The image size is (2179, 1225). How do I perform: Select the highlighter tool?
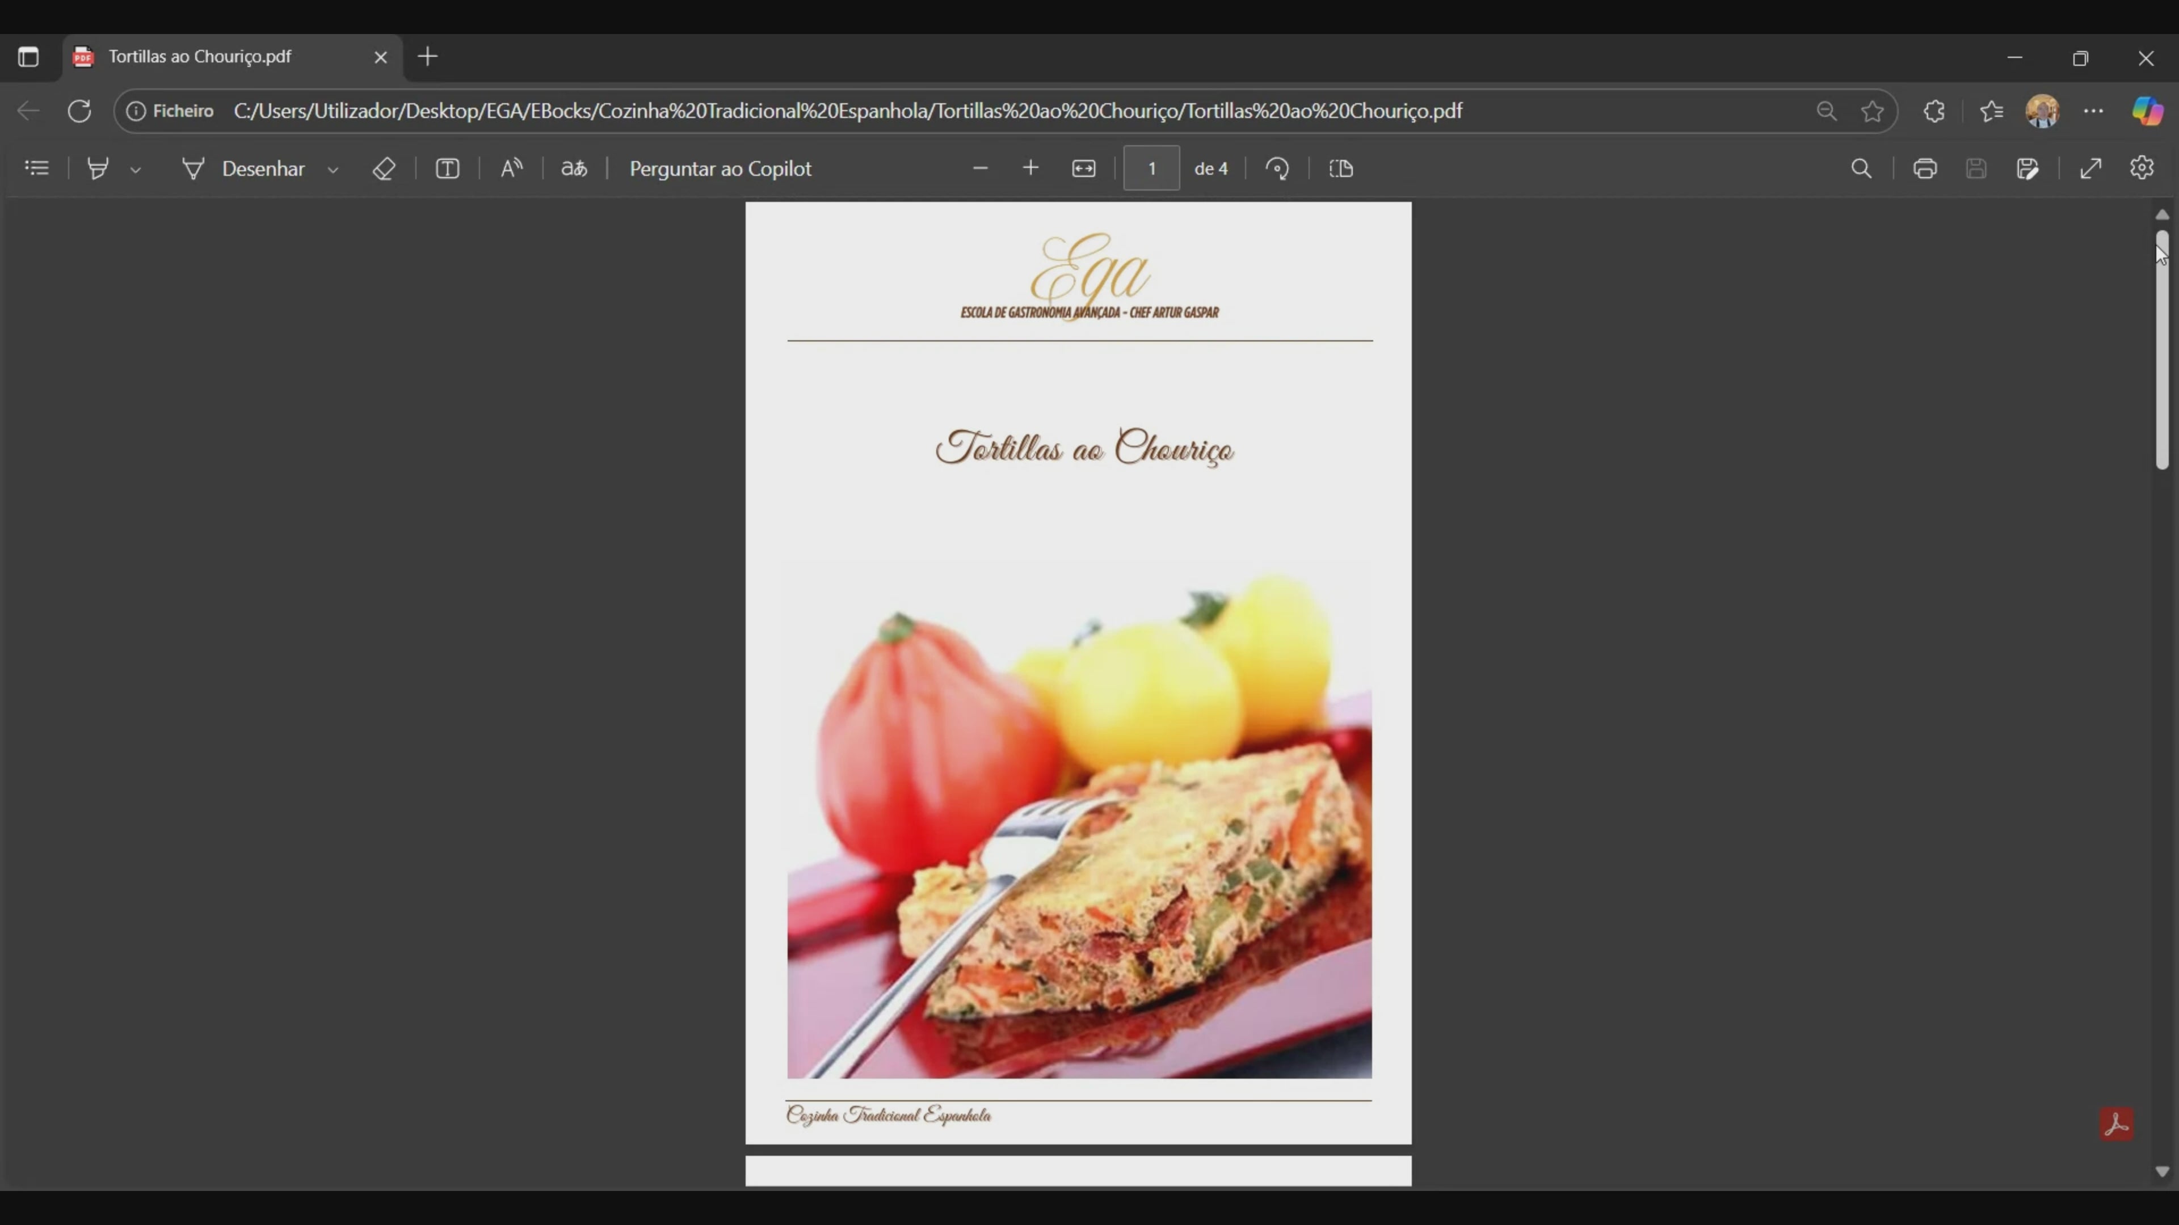(x=98, y=168)
